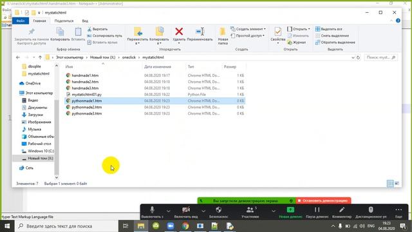The image size is (412, 232).
Task: Select file handmade1.htm
Action: (x=85, y=75)
